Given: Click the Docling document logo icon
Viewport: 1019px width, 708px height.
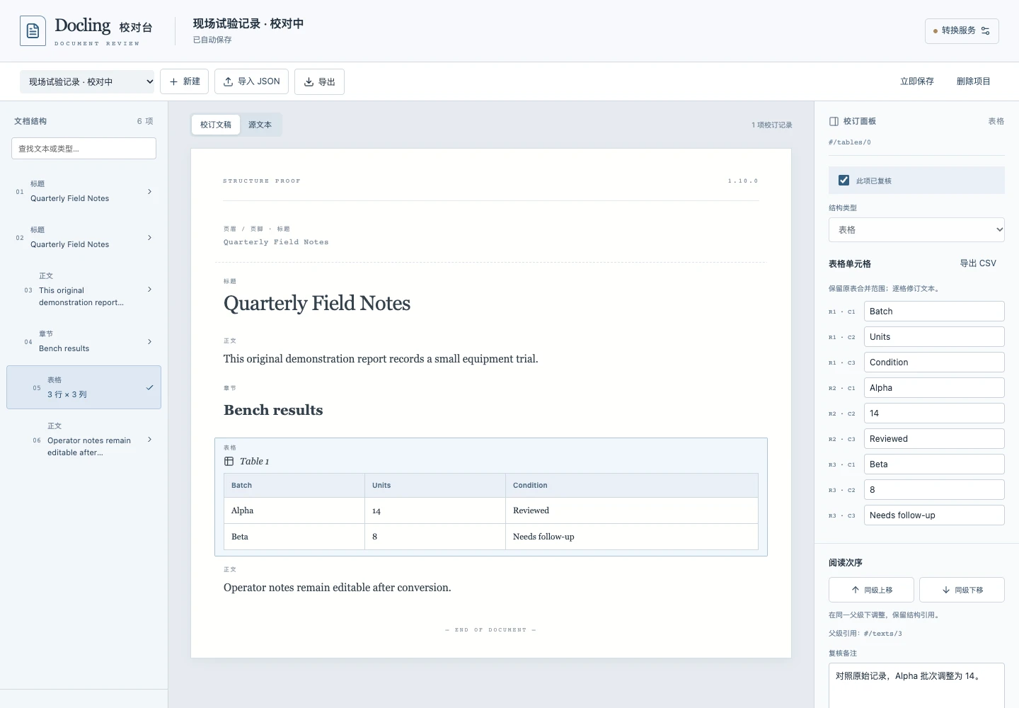Looking at the screenshot, I should click(33, 31).
